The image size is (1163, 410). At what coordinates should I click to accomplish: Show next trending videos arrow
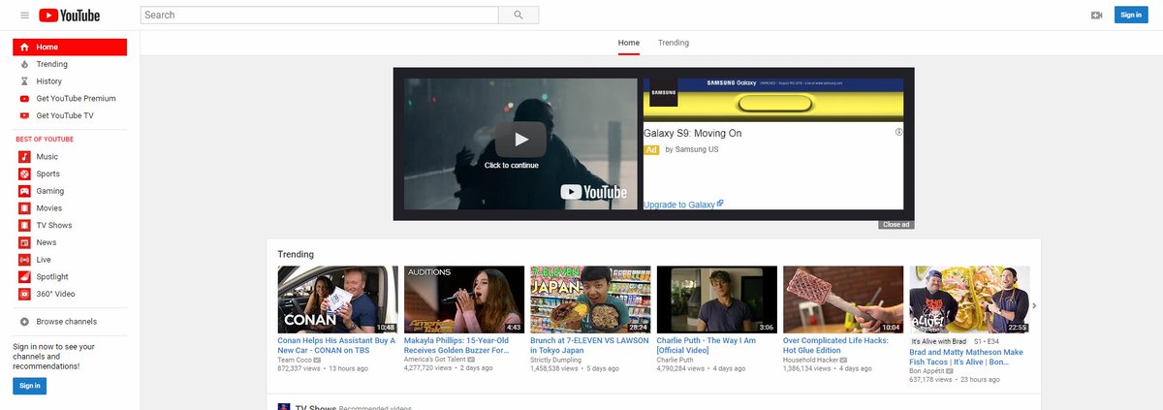pos(1034,305)
